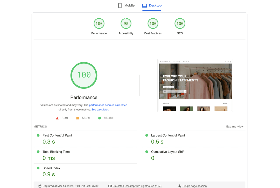Click the Best Practices score gauge
The width and height of the screenshot is (280, 188).
pyautogui.click(x=153, y=24)
